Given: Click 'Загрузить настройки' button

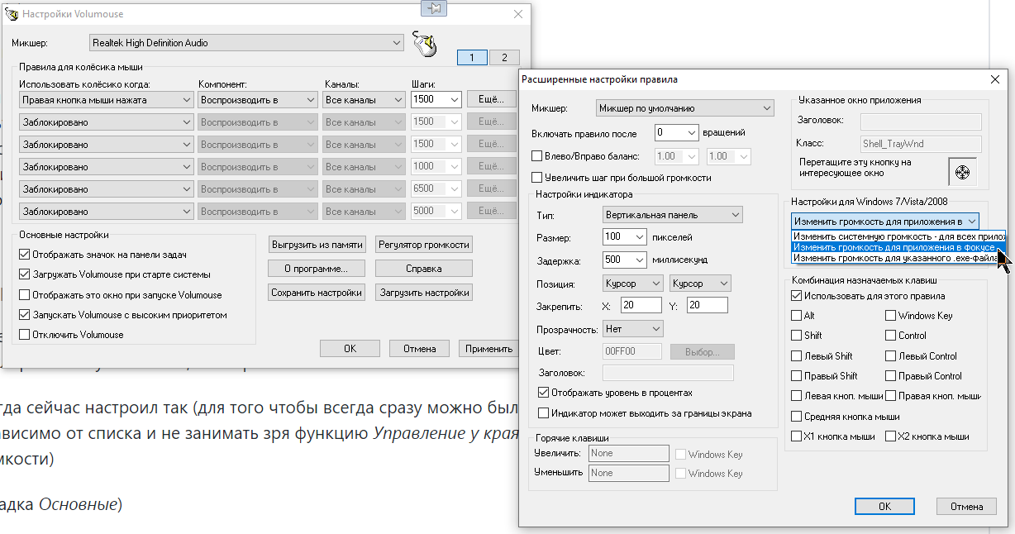Looking at the screenshot, I should coord(424,293).
